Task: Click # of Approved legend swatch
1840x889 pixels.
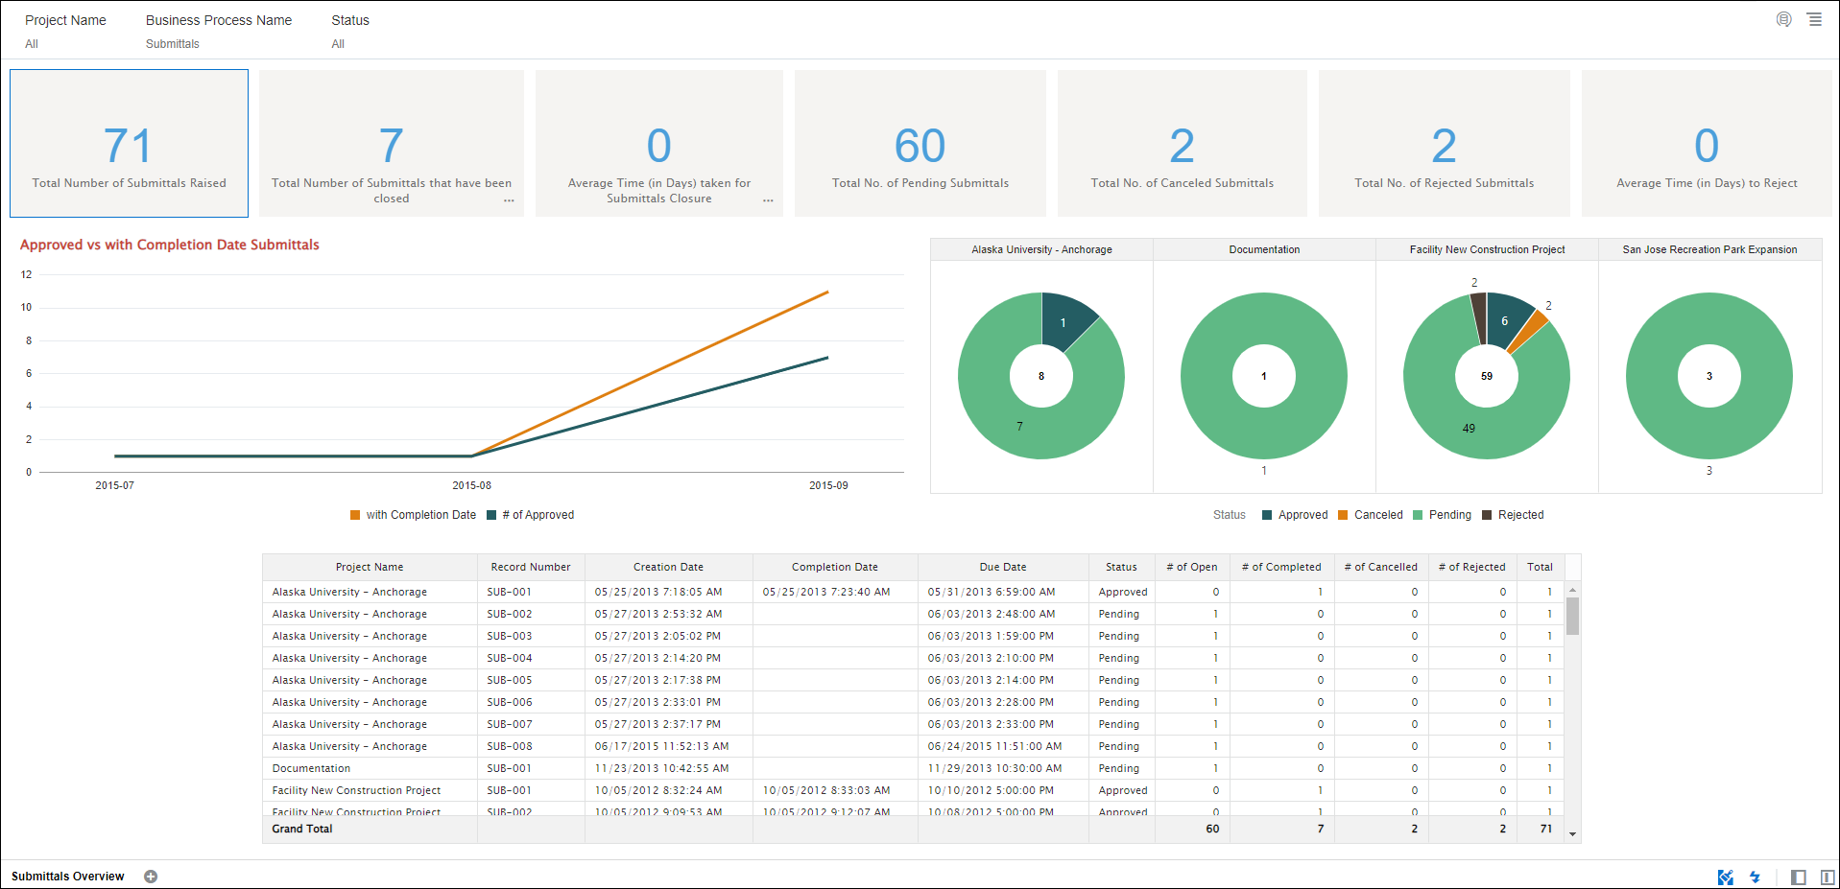Action: pyautogui.click(x=491, y=515)
